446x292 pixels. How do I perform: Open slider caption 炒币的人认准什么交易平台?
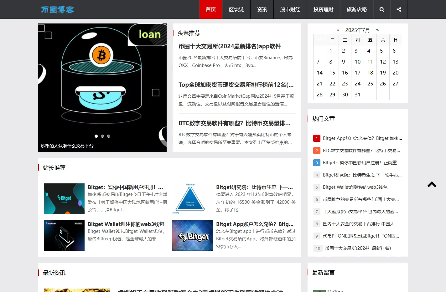pos(67,146)
